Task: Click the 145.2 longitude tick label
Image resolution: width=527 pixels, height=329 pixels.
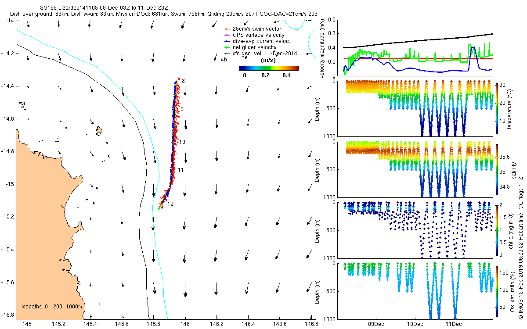Action: pyautogui.click(x=58, y=324)
